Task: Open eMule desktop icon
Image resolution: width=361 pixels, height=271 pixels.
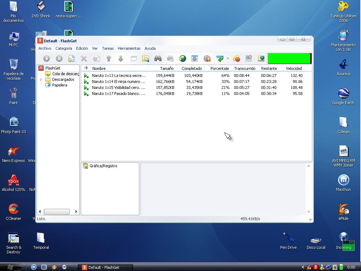Action: click(x=343, y=212)
